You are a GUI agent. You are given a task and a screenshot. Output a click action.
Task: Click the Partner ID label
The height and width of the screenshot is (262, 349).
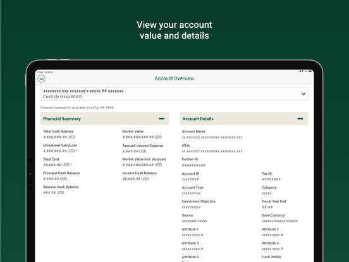190,159
